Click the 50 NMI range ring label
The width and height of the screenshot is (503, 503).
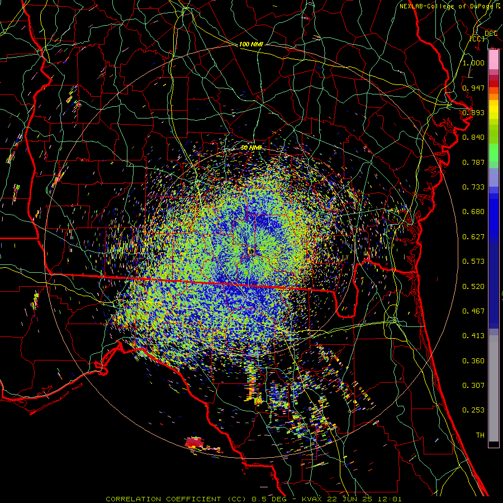pos(251,148)
